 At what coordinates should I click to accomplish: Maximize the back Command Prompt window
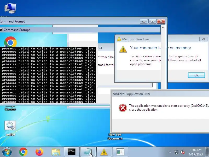coord(153,21)
